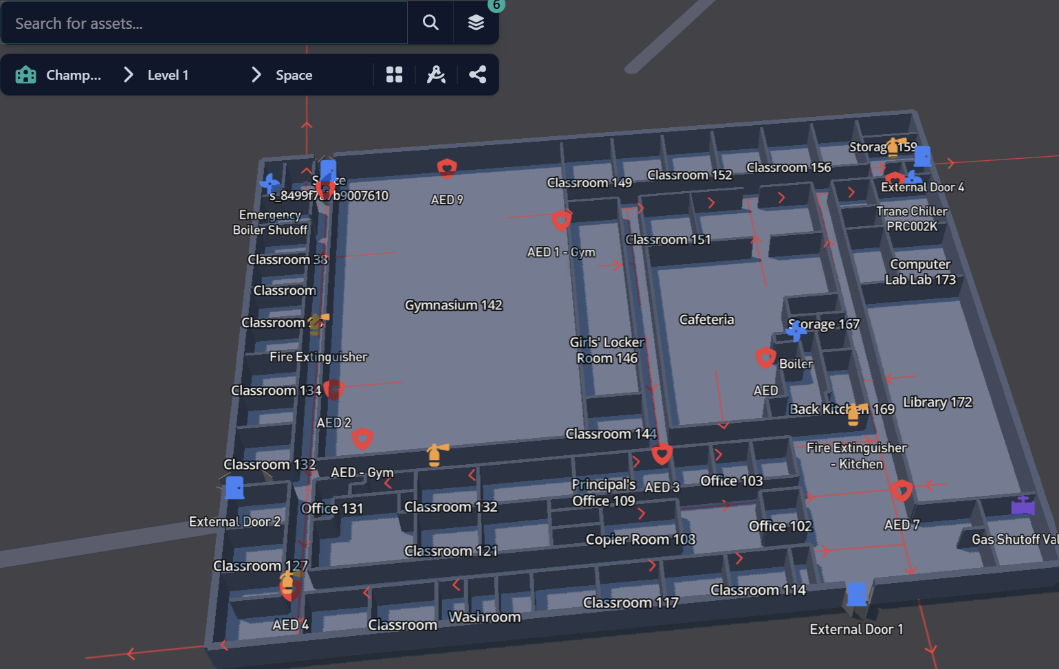Select the Emergency Boiler Shutoff fan icon
1059x669 pixels.
pos(270,184)
